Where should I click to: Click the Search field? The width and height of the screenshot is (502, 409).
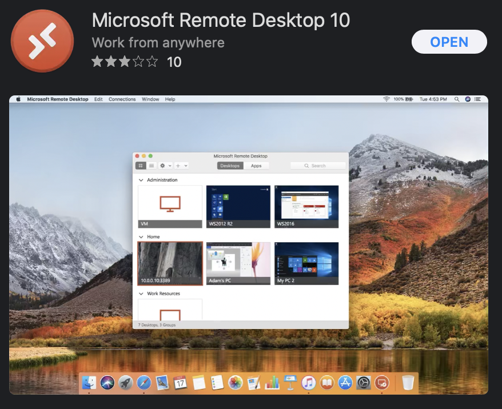coord(318,166)
